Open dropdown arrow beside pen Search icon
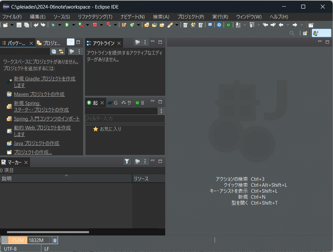 (177, 25)
